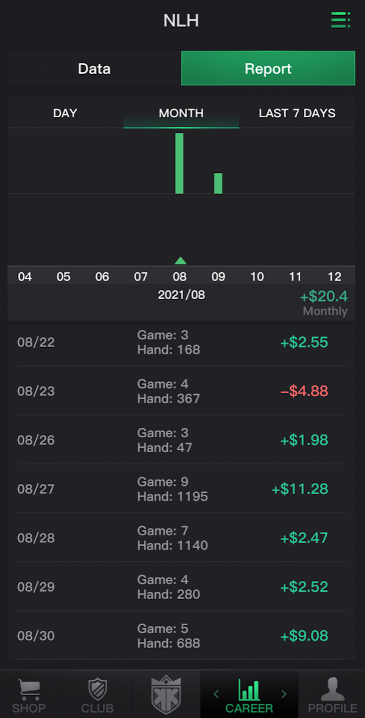This screenshot has width=365, height=718.
Task: Select month 10 on the axis
Action: [257, 276]
